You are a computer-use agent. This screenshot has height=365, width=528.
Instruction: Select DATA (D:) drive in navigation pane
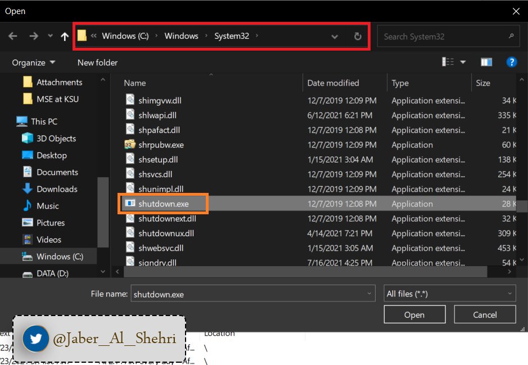pos(46,273)
